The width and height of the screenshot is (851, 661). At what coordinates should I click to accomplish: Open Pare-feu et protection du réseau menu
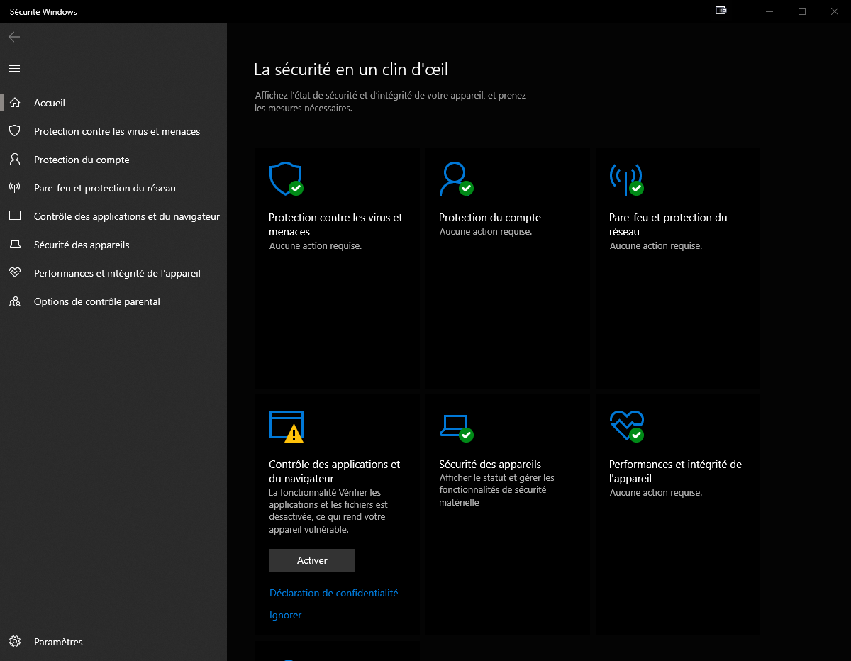(113, 188)
